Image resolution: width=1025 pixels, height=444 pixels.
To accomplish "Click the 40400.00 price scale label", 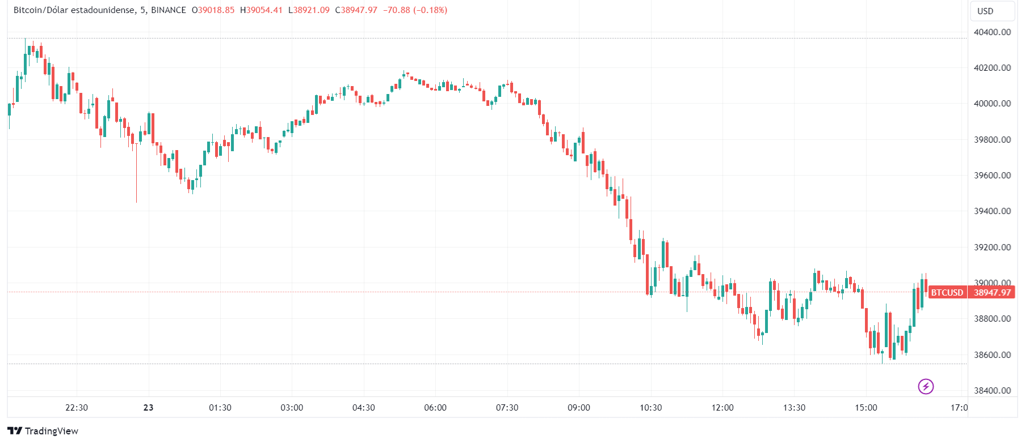I will [992, 32].
